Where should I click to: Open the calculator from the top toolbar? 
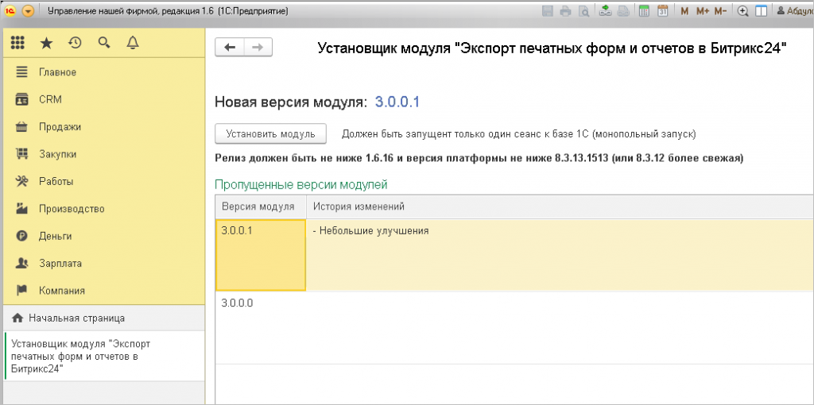point(643,11)
